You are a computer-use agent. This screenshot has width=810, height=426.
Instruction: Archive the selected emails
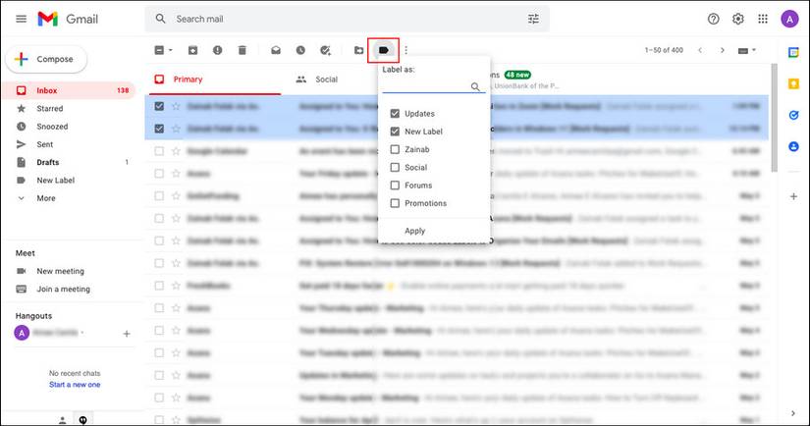pos(192,50)
